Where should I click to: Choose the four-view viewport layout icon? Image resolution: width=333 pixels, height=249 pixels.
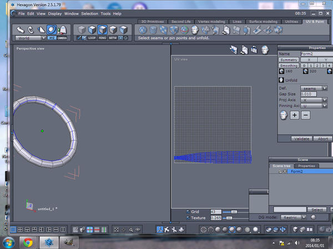(20, 230)
